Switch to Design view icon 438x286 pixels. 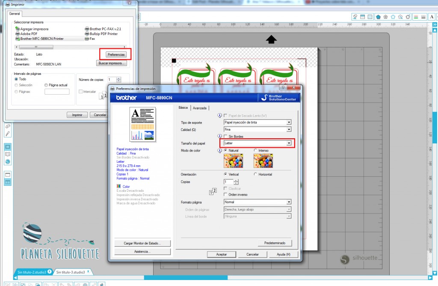(8, 147)
